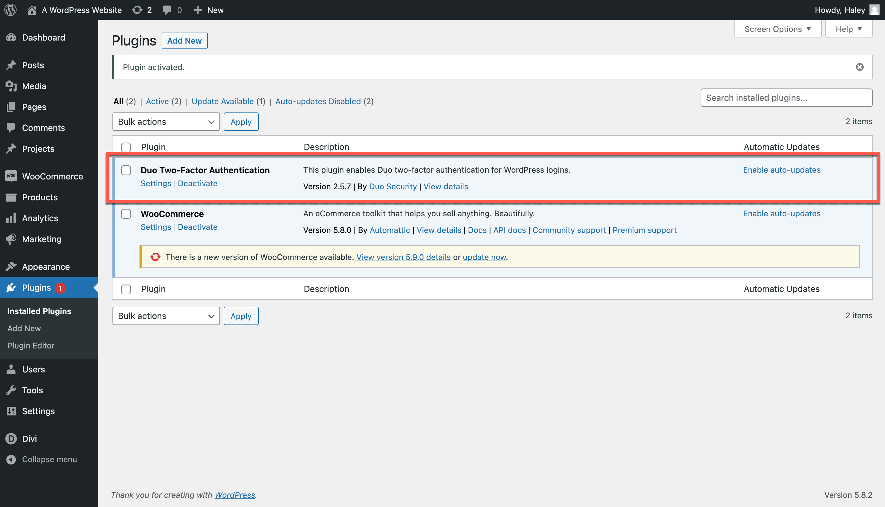Toggle the select-all checkbox in table header
This screenshot has width=885, height=507.
coord(126,147)
